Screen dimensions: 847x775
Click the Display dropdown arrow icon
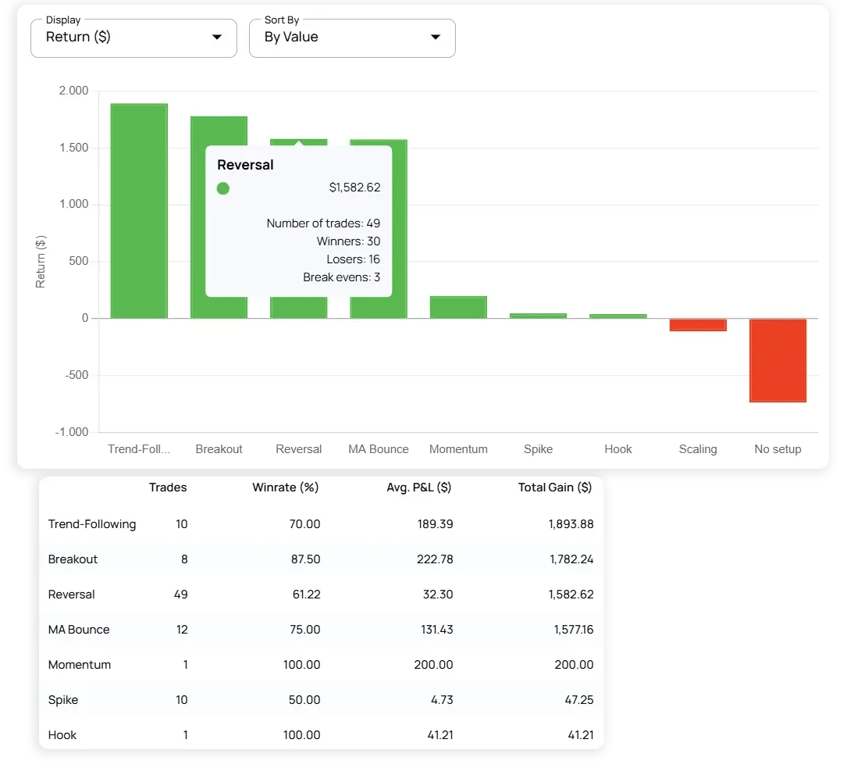(x=217, y=37)
